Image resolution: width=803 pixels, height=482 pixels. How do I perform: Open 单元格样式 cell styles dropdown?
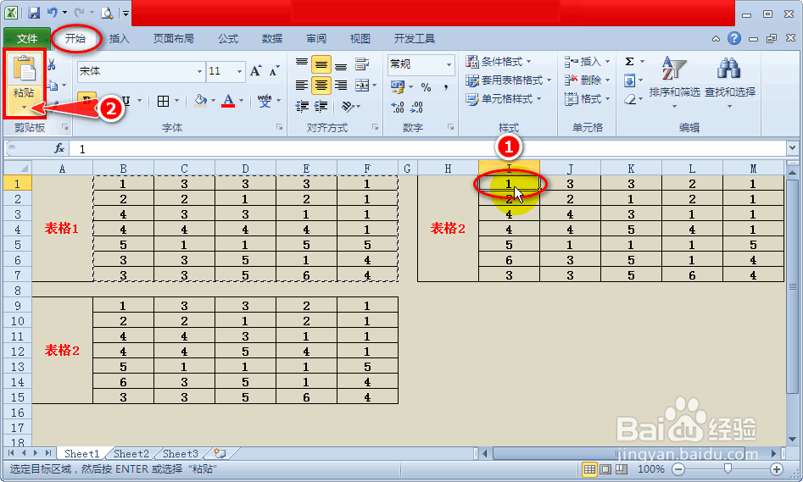(503, 99)
